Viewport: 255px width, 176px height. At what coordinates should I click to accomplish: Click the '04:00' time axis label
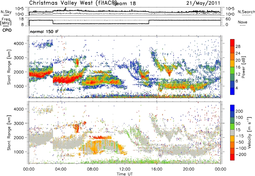pos(61,169)
